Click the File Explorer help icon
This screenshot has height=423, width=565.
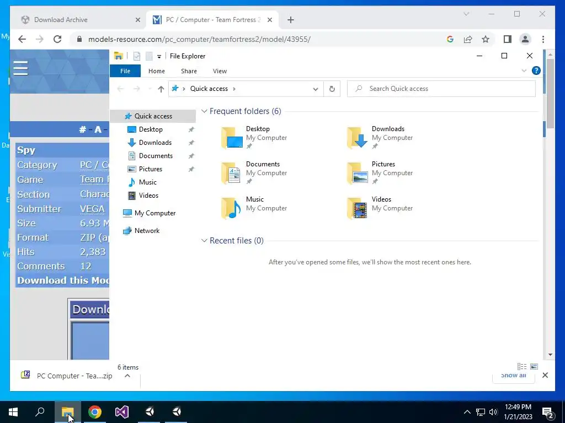coord(536,70)
